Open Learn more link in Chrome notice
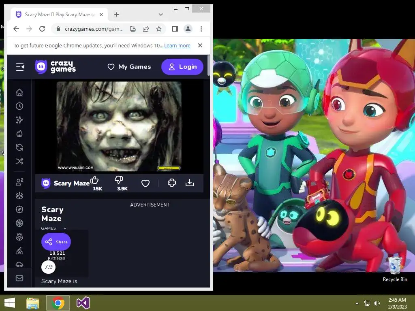The height and width of the screenshot is (311, 415). tap(177, 45)
